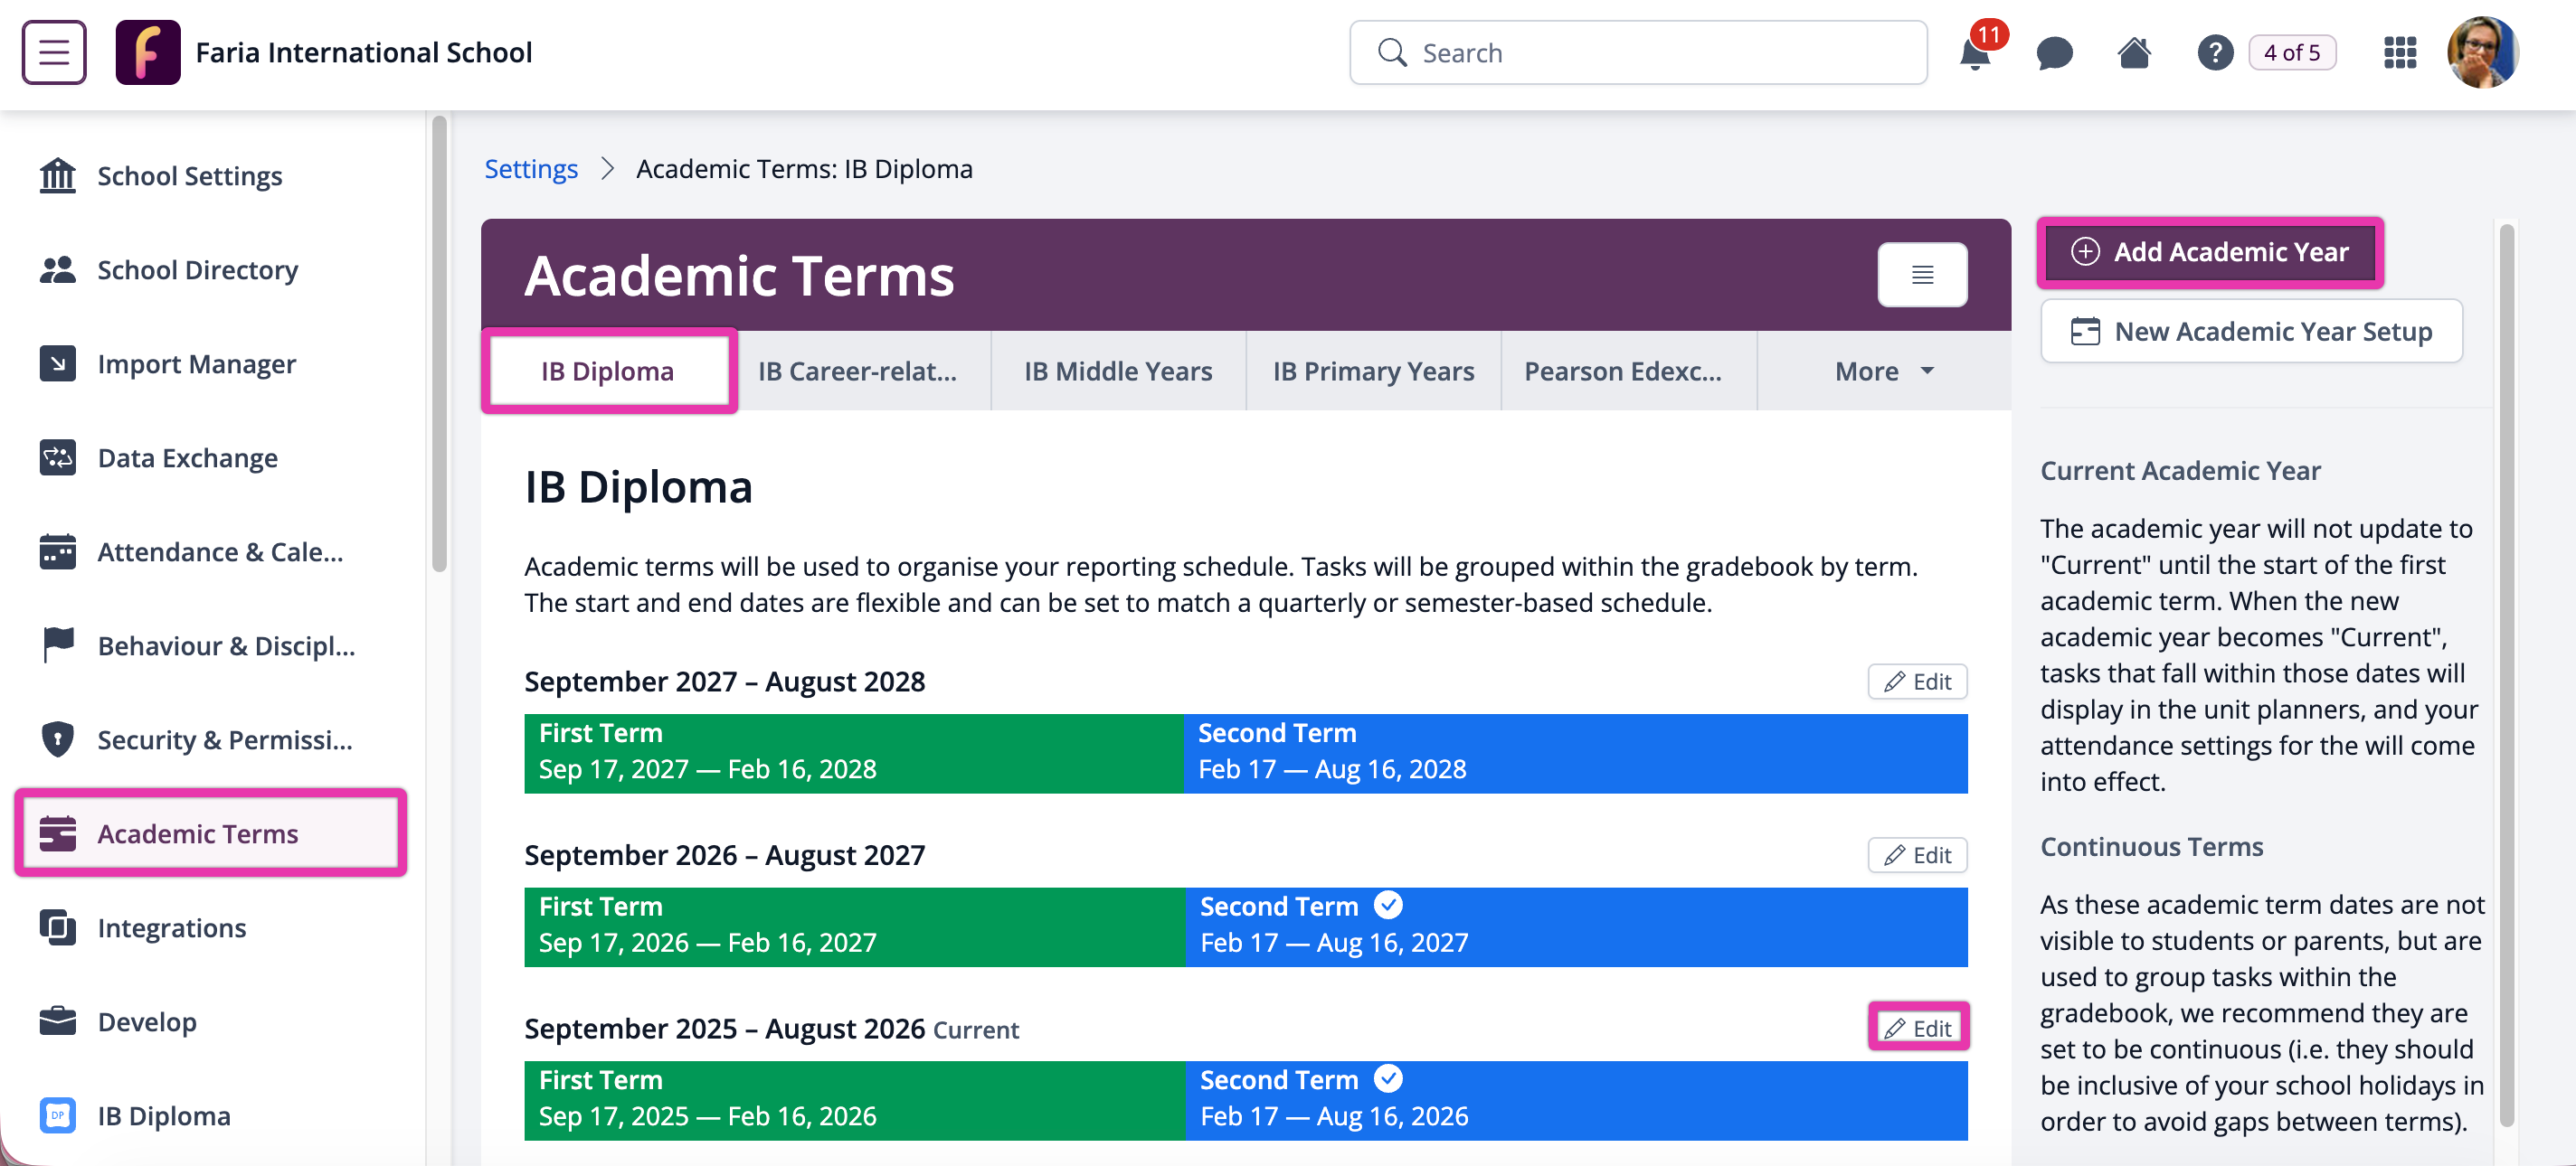This screenshot has width=2576, height=1166.
Task: Open the hamburger navigation menu
Action: pos(54,53)
